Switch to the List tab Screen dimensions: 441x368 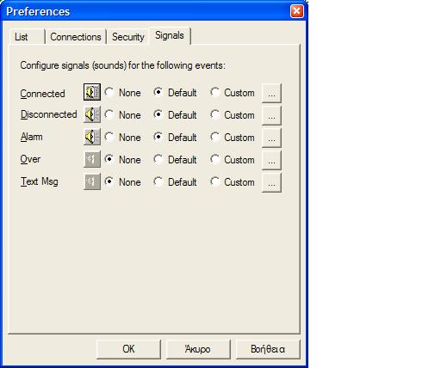coord(27,37)
